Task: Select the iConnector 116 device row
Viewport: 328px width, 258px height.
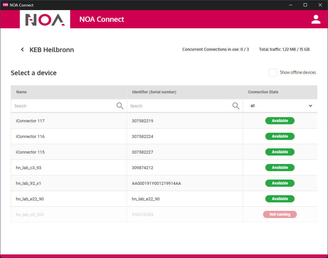Action: tap(30, 136)
